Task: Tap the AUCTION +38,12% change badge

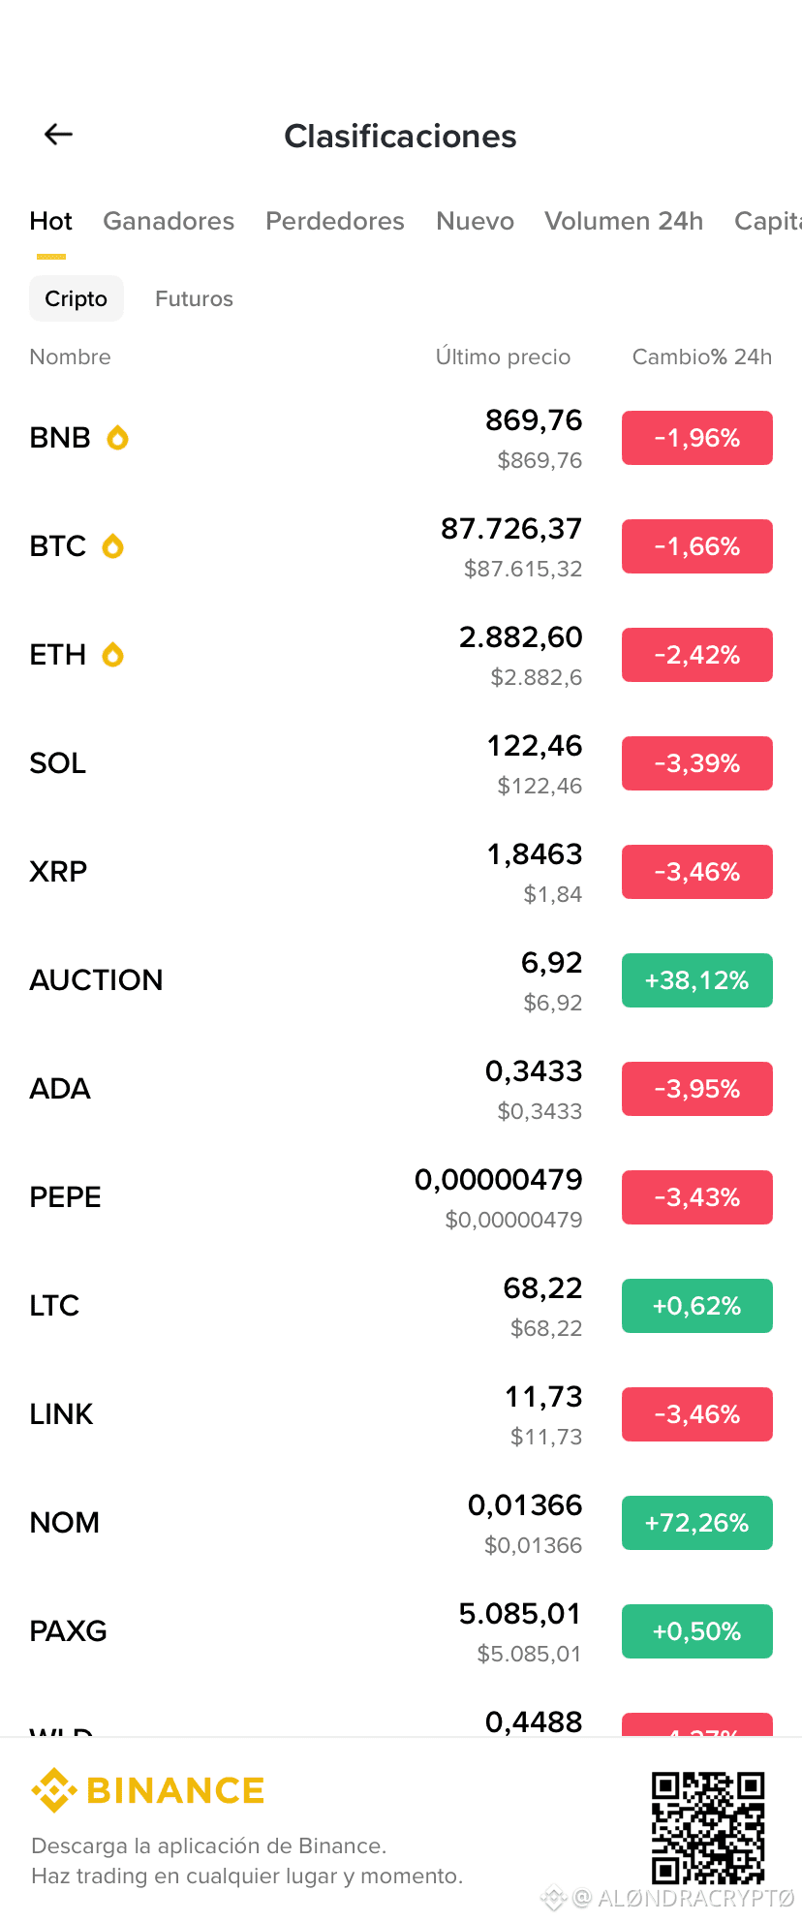Action: click(x=697, y=980)
